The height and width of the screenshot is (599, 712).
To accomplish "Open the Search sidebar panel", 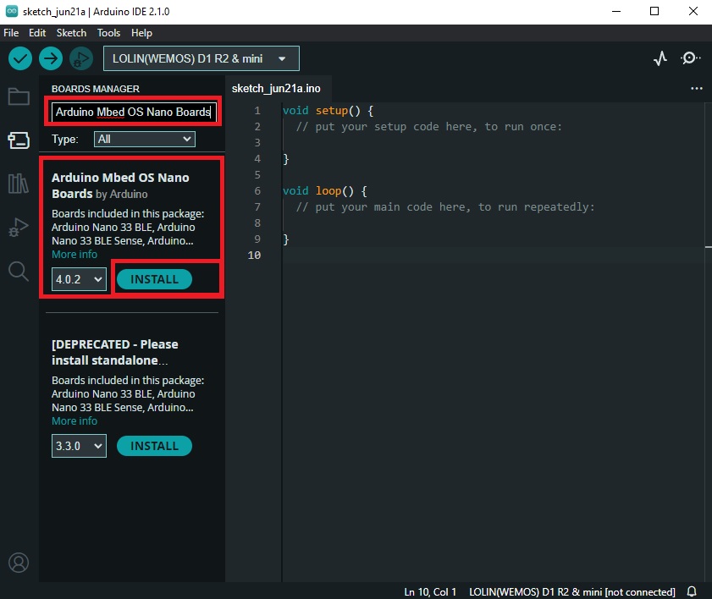I will click(19, 271).
